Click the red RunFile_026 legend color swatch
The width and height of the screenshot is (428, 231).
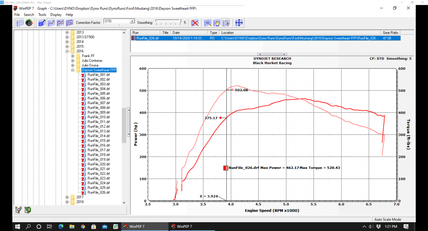coord(226,168)
